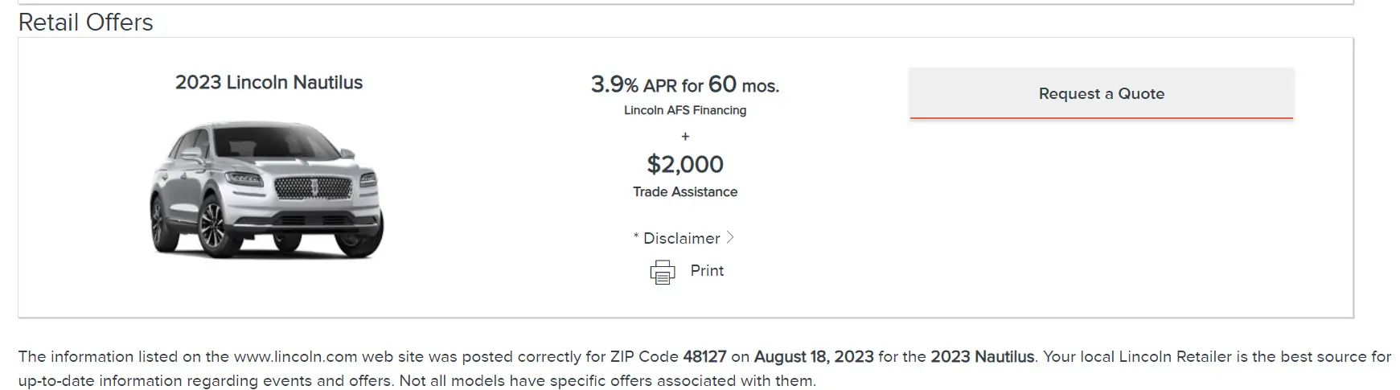Click the 'Not all models have specific offers' sentence
The width and height of the screenshot is (1400, 390).
[607, 380]
